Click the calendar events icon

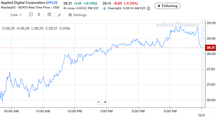pos(49,15)
